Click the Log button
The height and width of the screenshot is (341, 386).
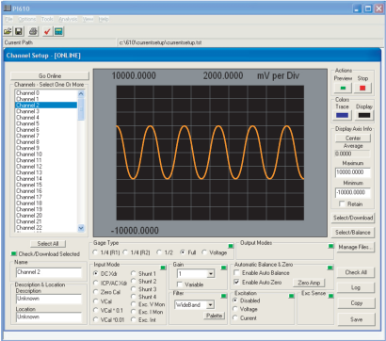click(356, 287)
